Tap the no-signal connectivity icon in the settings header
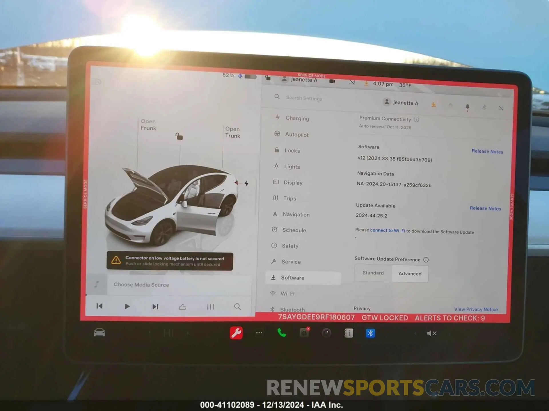The height and width of the screenshot is (411, 549). pos(501,108)
